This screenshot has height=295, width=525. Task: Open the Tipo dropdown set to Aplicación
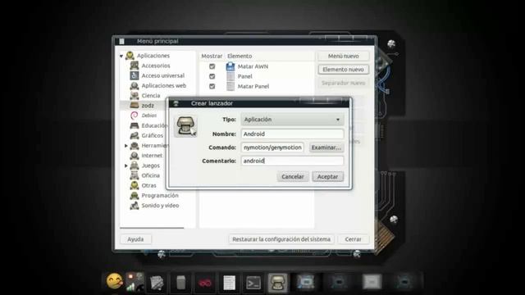292,120
